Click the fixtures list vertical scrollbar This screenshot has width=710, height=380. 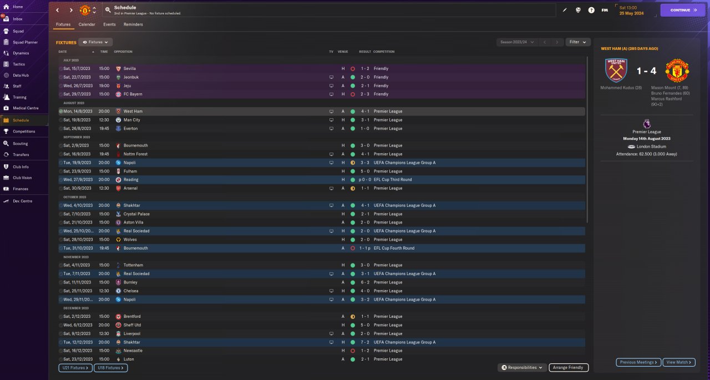(x=587, y=139)
